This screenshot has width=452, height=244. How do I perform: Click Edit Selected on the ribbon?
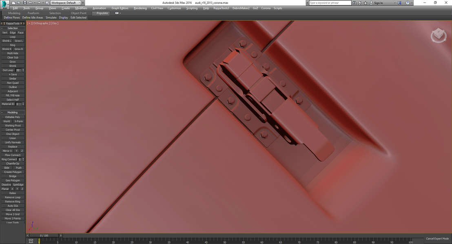pyautogui.click(x=78, y=17)
